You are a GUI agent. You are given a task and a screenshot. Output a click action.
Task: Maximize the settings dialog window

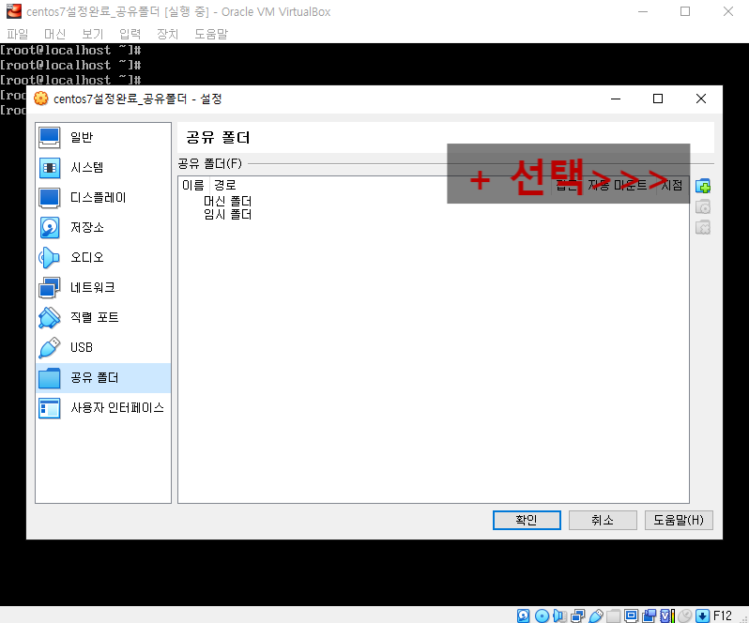coord(658,99)
